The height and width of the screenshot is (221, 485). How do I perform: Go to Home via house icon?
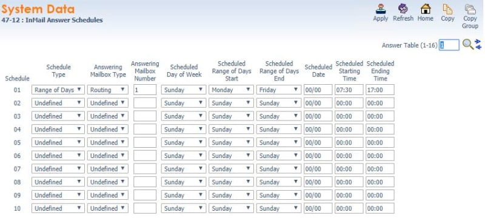pos(426,9)
